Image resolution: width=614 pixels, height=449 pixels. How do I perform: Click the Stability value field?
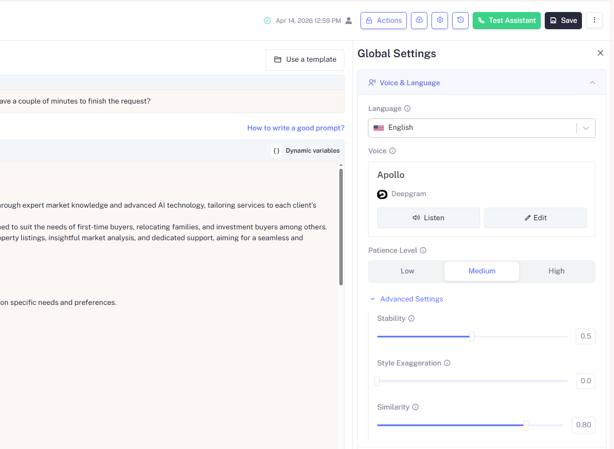585,336
